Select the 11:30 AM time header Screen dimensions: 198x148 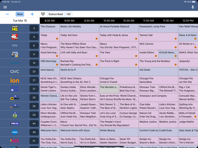(x=168, y=21)
